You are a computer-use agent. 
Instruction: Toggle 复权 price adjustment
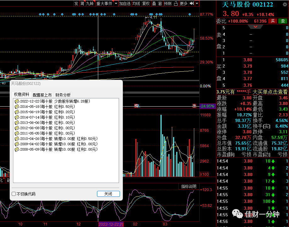146,3
